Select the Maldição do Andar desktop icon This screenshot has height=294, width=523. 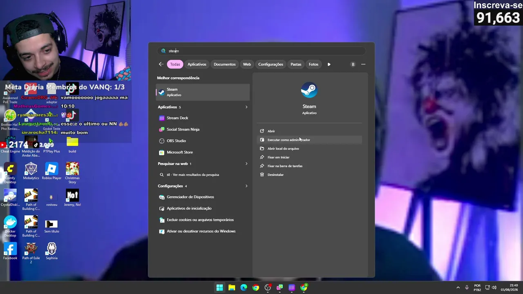(x=31, y=147)
